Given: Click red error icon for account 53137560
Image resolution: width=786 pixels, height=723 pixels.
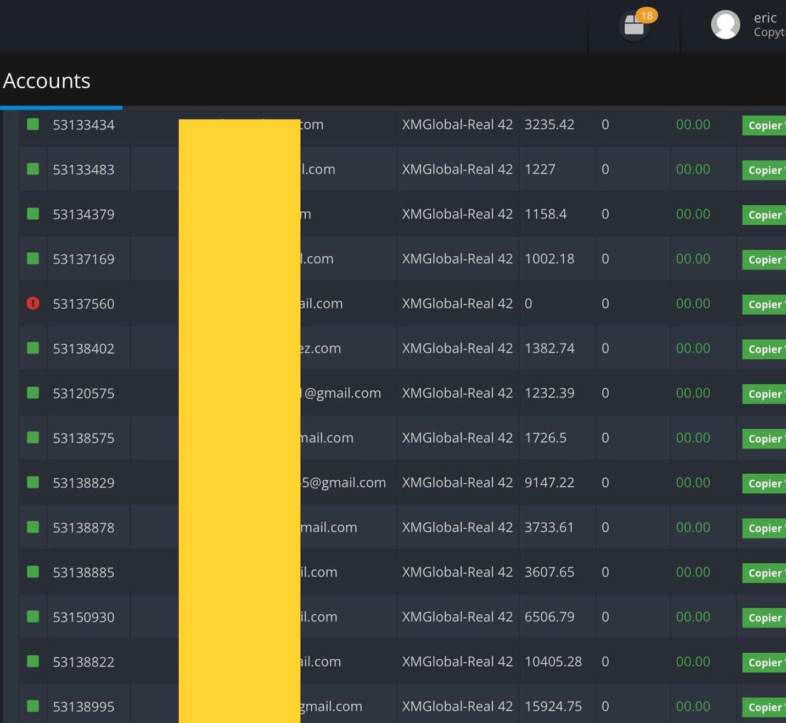Looking at the screenshot, I should pyautogui.click(x=33, y=303).
